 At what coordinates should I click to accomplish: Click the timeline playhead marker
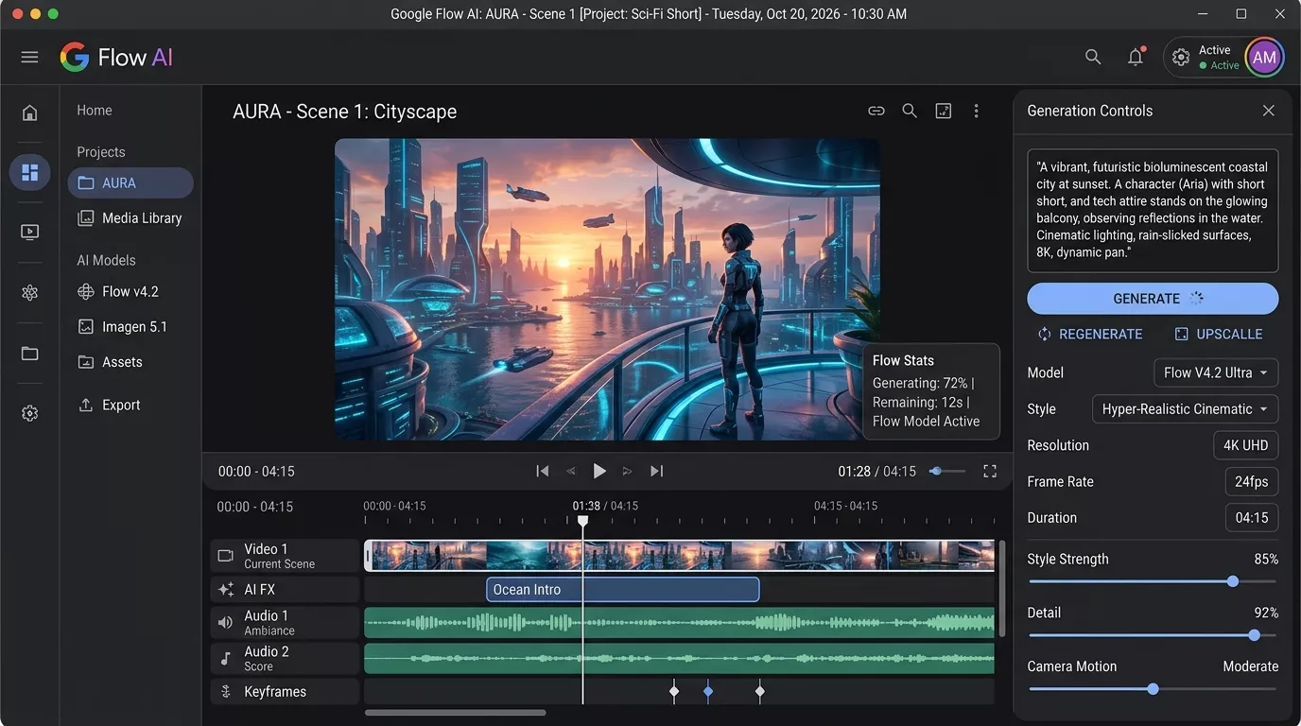click(x=582, y=522)
